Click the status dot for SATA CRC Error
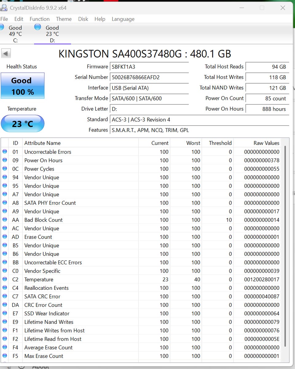The width and height of the screenshot is (295, 369). point(5,296)
